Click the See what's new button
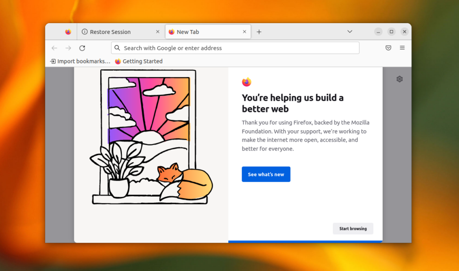Viewport: 459px width, 271px height. pyautogui.click(x=266, y=174)
